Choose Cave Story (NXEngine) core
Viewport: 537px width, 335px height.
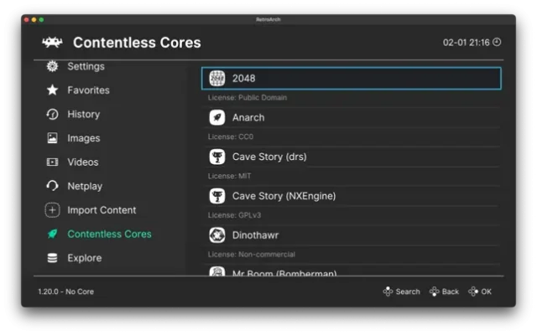pyautogui.click(x=284, y=196)
